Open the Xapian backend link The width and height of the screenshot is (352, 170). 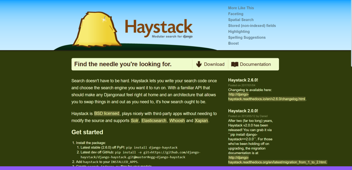[201, 121]
